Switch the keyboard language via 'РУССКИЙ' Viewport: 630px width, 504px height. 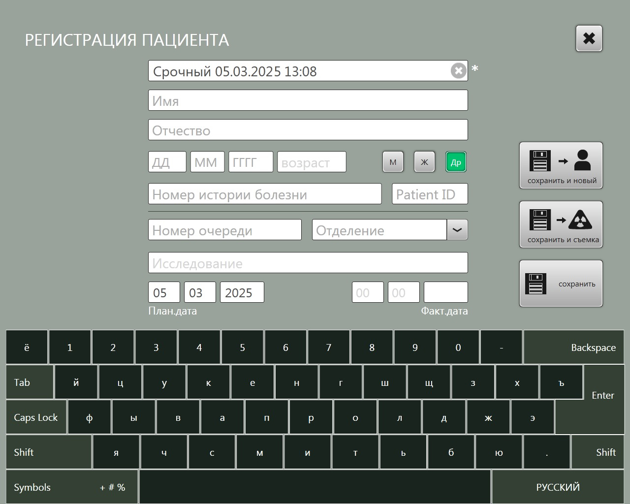coord(558,487)
